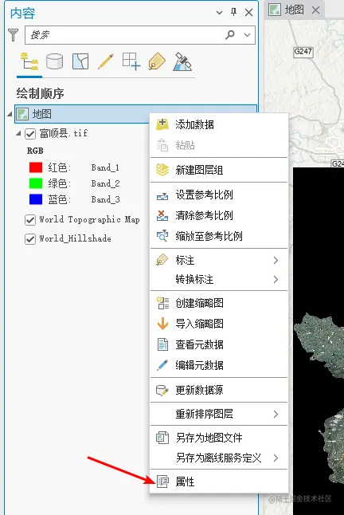Viewport: 344px width, 515px height.
Task: Toggle World_Hillshade layer checkbox
Action: 30,239
